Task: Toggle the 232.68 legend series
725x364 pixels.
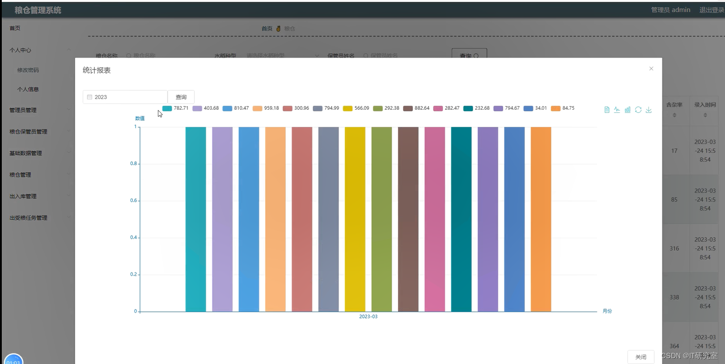Action: click(x=477, y=108)
